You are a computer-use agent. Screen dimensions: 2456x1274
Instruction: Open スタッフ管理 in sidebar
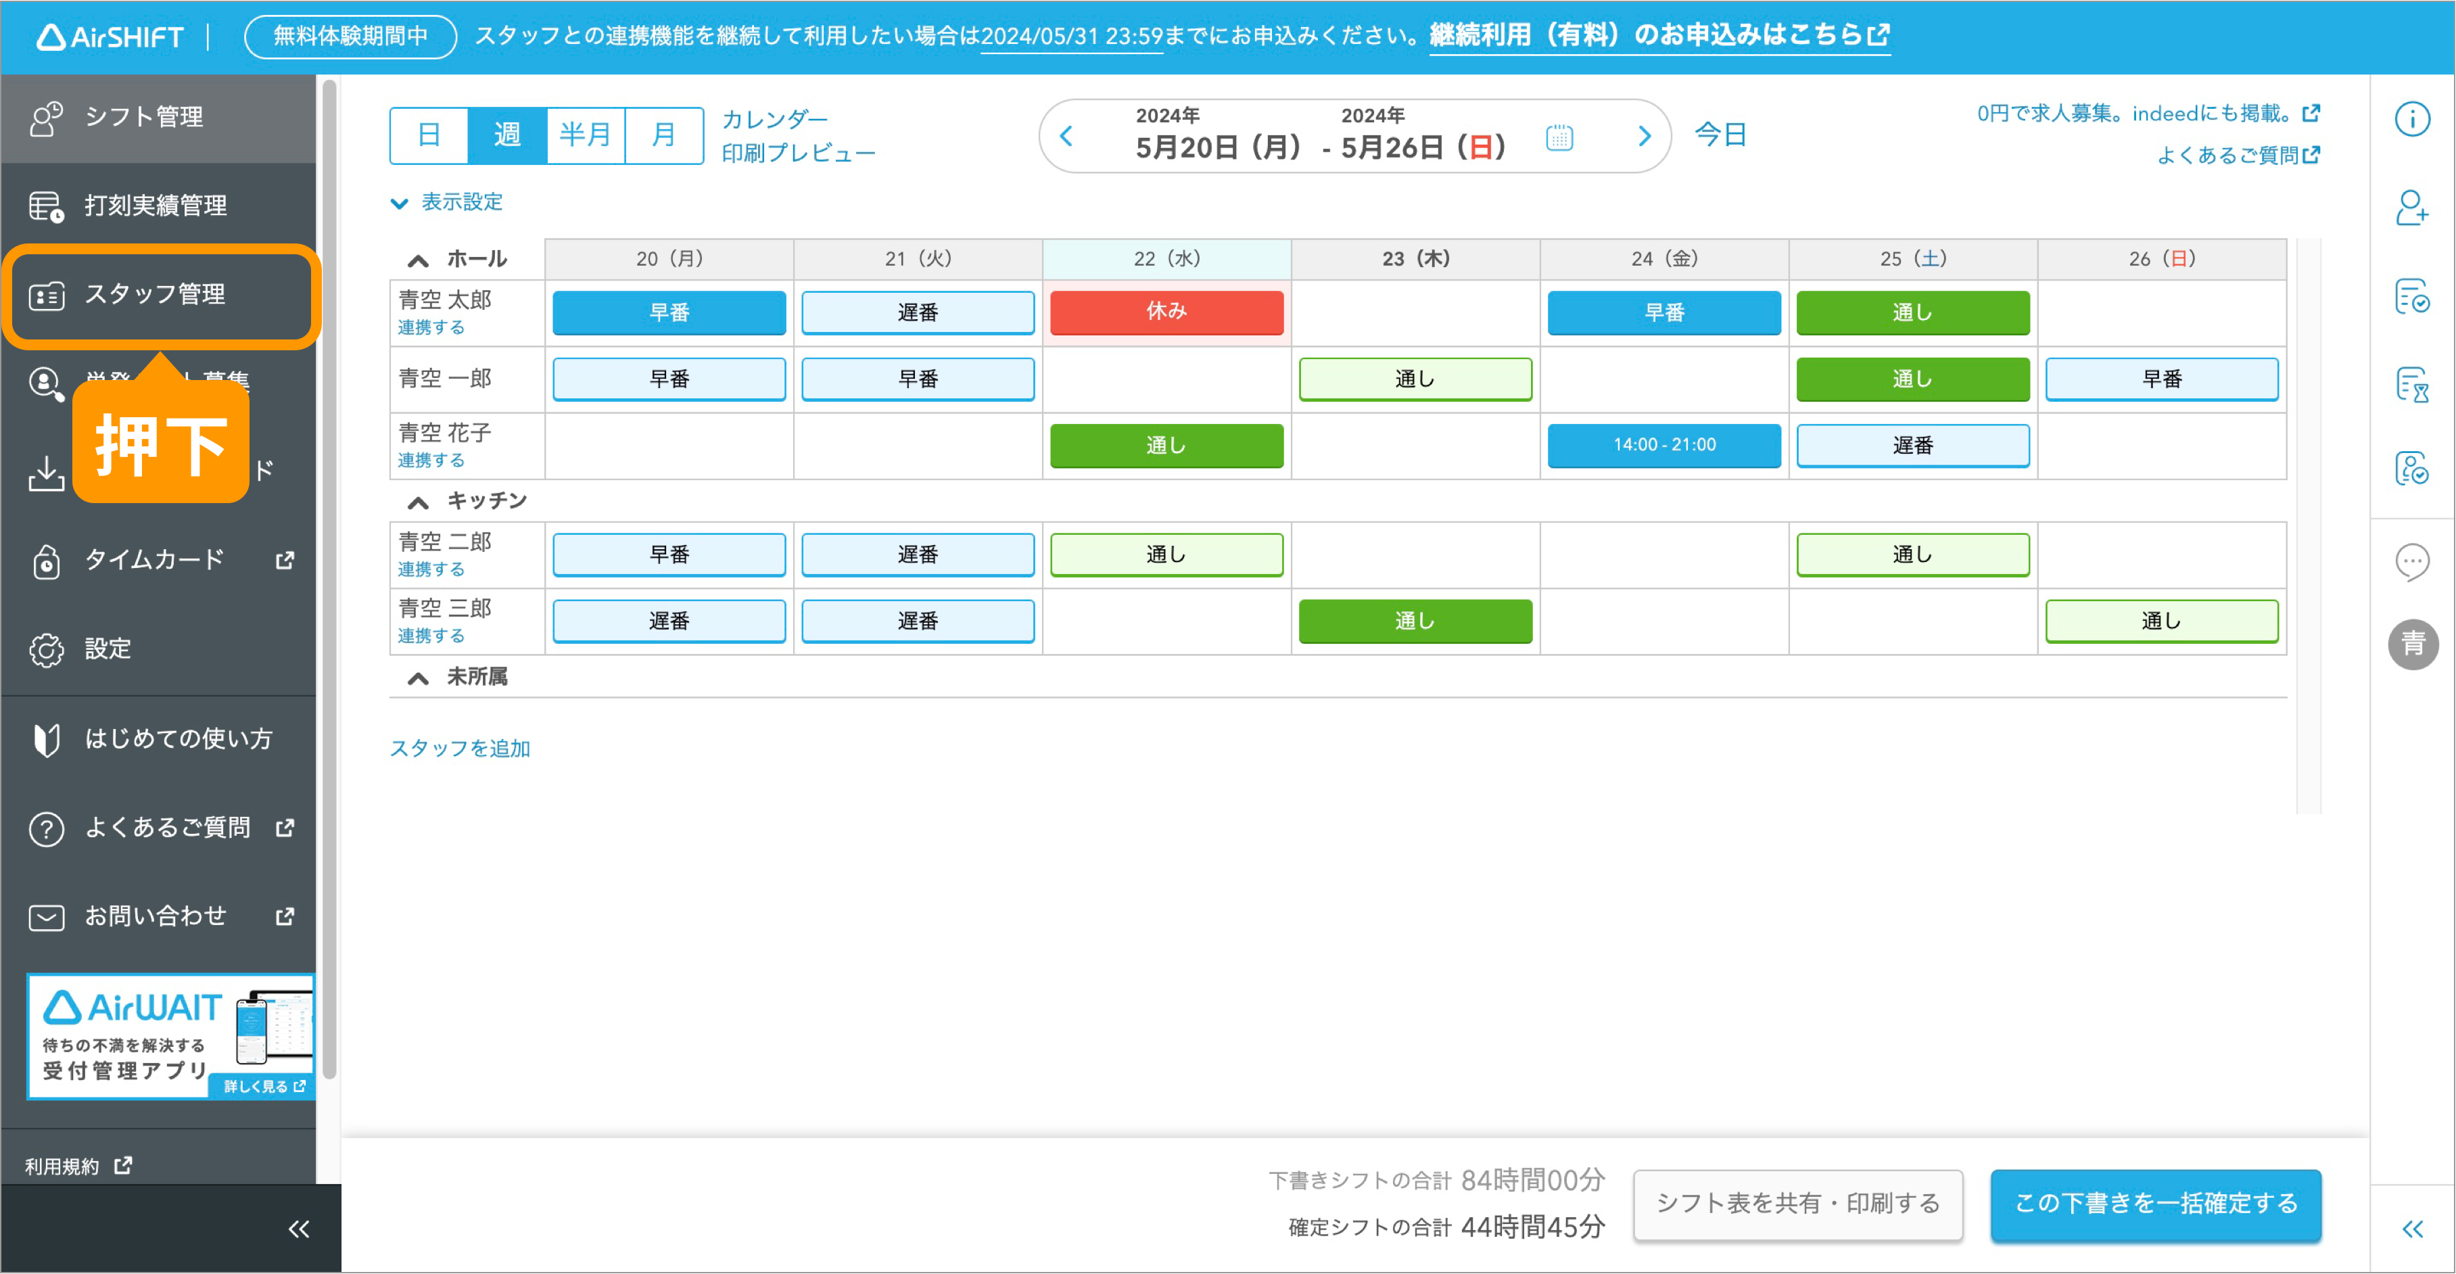(x=158, y=295)
